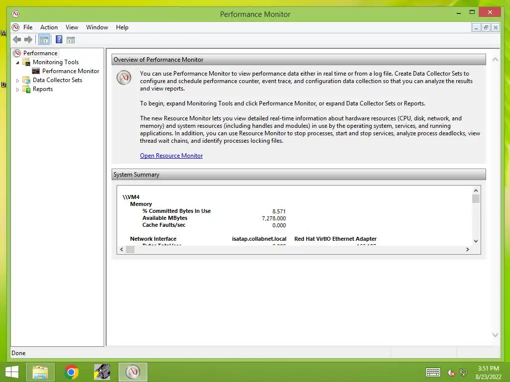Viewport: 510px width, 382px height.
Task: Click System Summary scroll up arrow
Action: pyautogui.click(x=476, y=191)
